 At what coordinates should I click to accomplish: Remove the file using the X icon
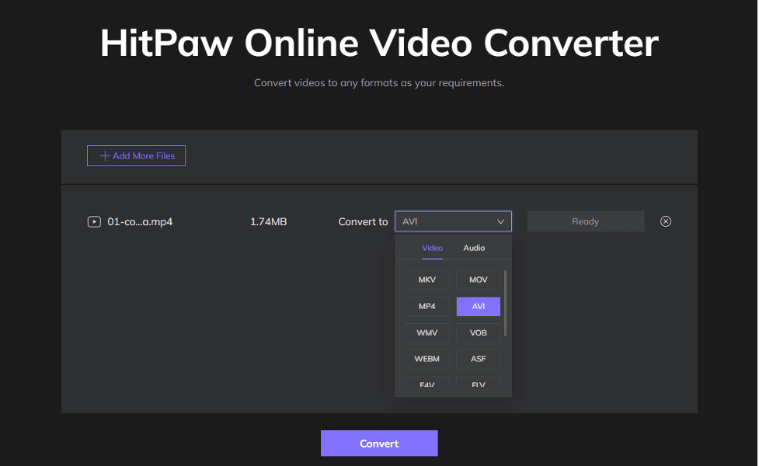point(666,221)
